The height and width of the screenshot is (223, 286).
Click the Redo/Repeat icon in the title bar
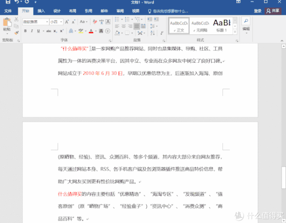point(27,2)
